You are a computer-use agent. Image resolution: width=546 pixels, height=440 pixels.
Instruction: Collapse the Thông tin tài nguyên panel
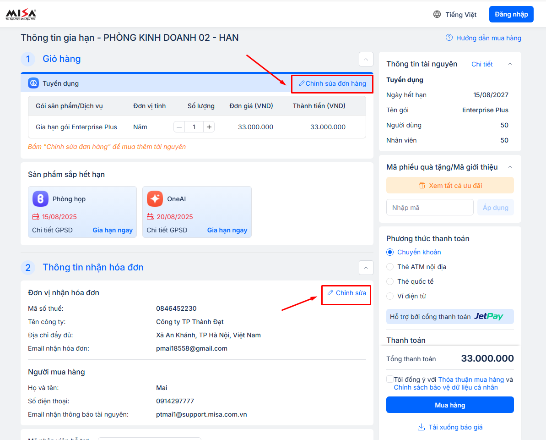click(510, 64)
